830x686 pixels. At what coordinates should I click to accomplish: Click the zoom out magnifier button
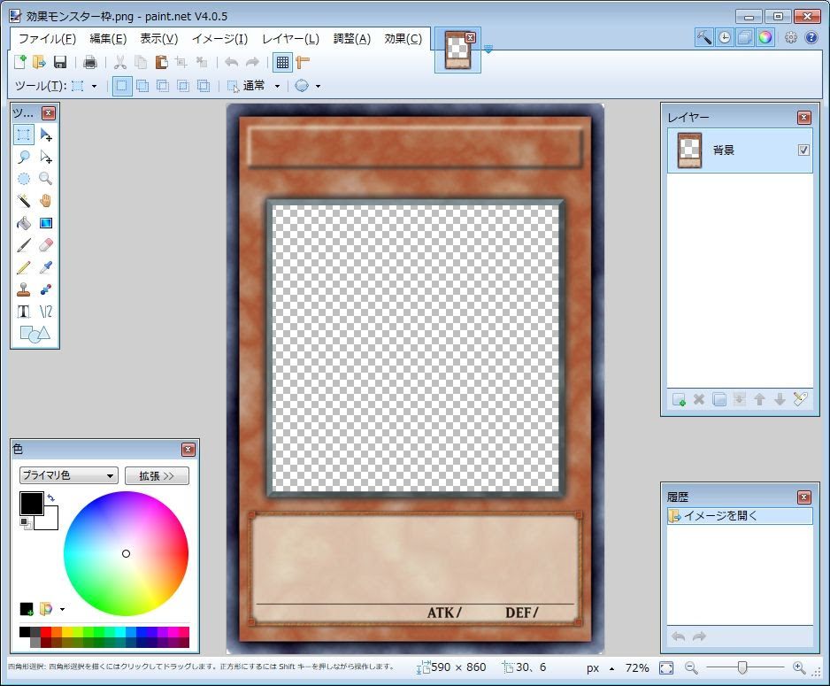[x=691, y=668]
